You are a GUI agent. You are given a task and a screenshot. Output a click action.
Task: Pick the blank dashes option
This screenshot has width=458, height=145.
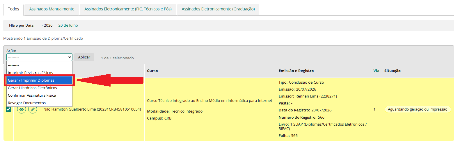pos(40,65)
